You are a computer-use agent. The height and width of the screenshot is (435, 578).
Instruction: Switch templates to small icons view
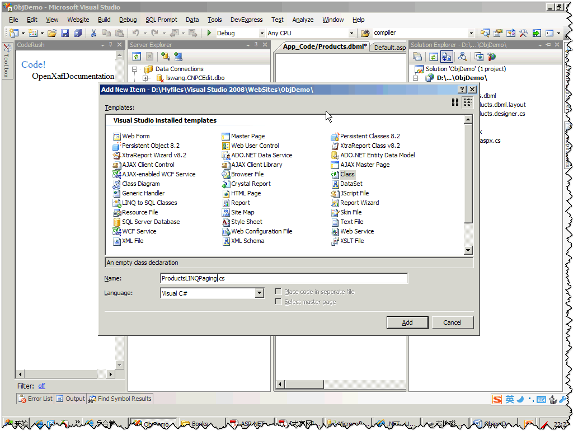pos(468,102)
